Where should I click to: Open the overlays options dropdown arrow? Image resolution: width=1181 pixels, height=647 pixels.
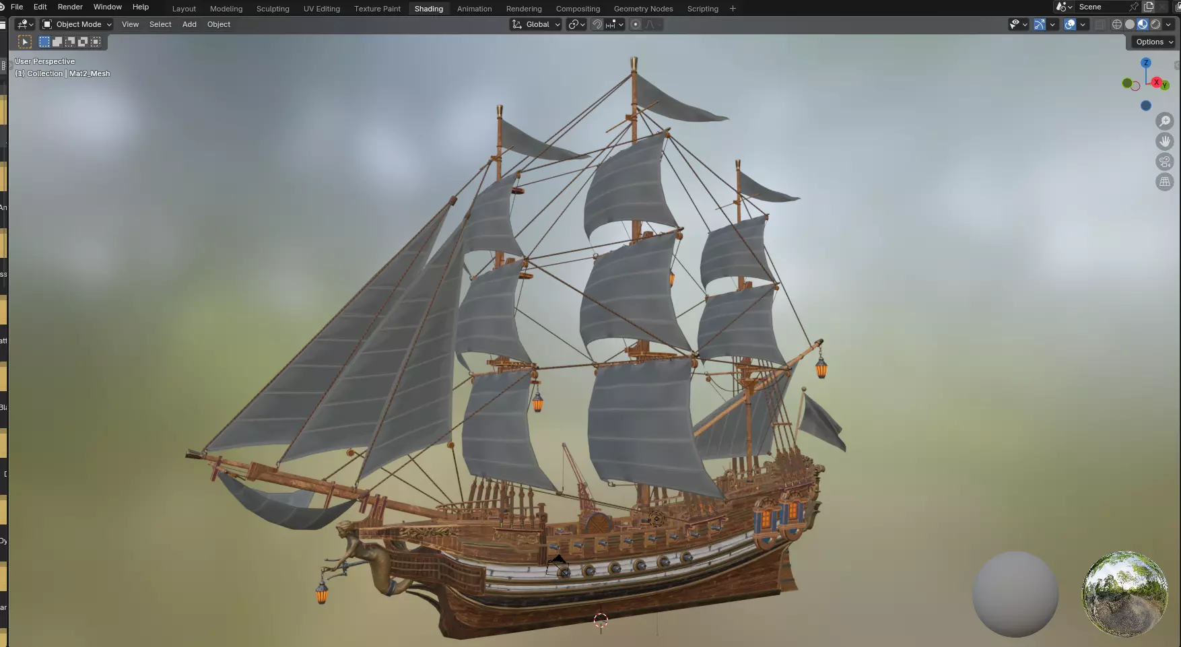[x=1083, y=24]
